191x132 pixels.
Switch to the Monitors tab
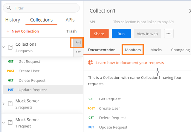133,50
